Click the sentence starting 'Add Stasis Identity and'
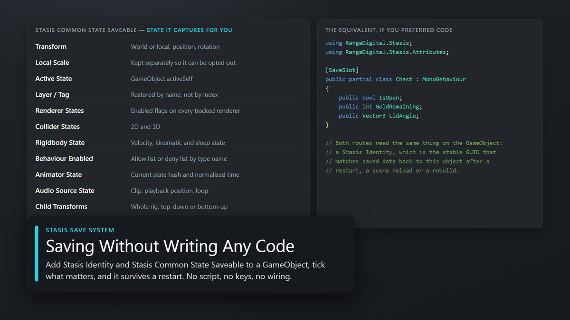The width and height of the screenshot is (570, 320). 185,270
